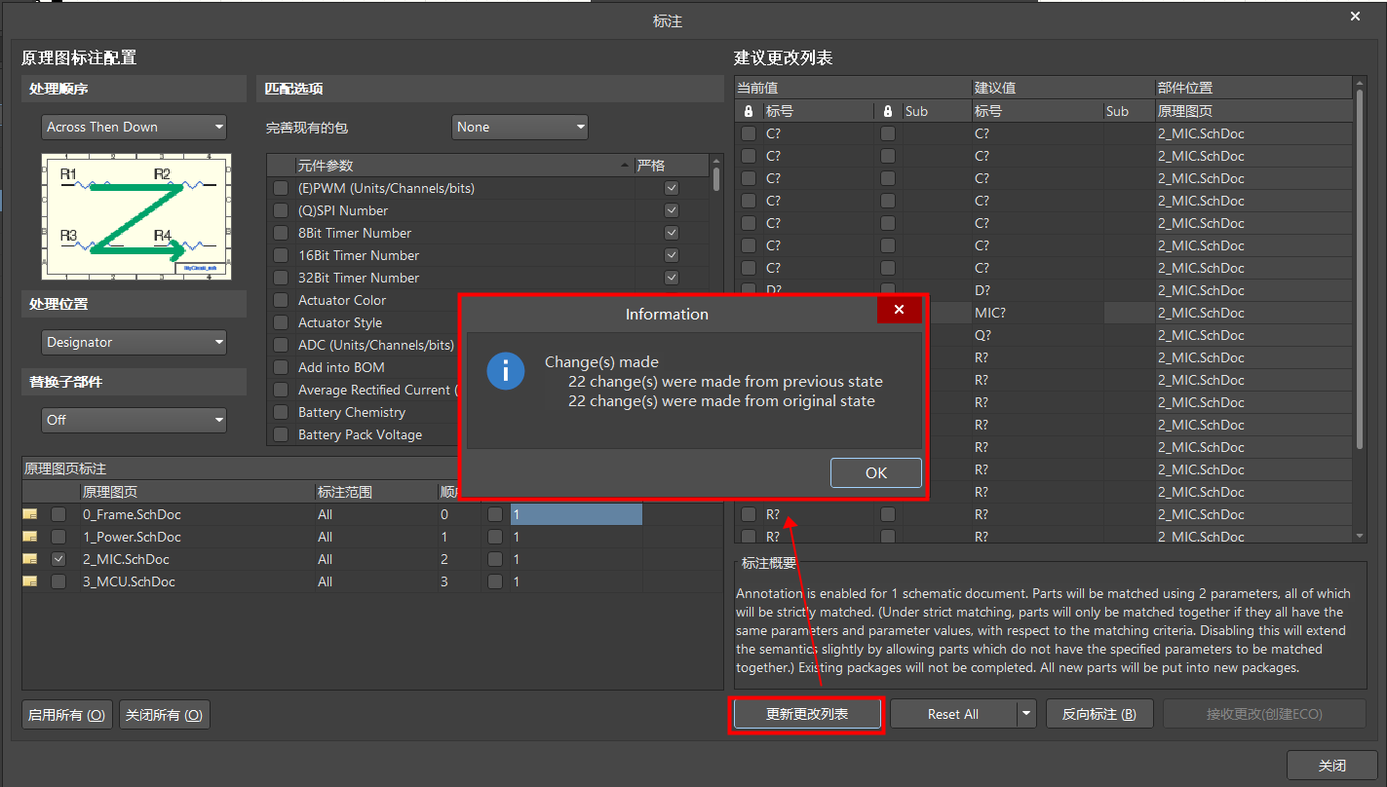Click the Across Then Down order preview image
Image resolution: width=1387 pixels, height=787 pixels.
(135, 216)
